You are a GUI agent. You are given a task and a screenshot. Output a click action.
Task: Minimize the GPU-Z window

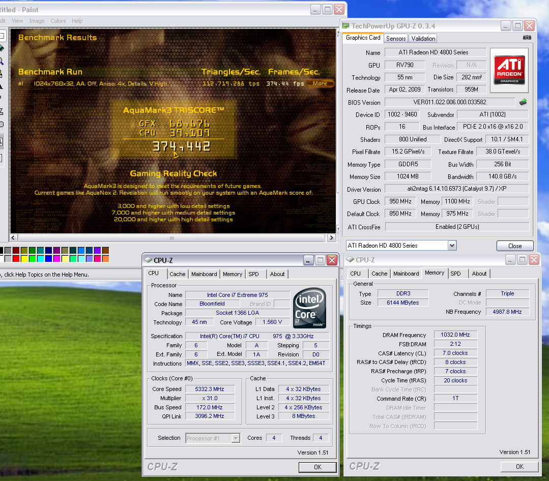506,25
